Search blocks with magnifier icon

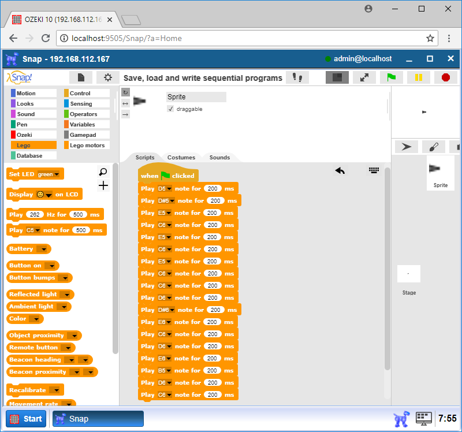103,172
